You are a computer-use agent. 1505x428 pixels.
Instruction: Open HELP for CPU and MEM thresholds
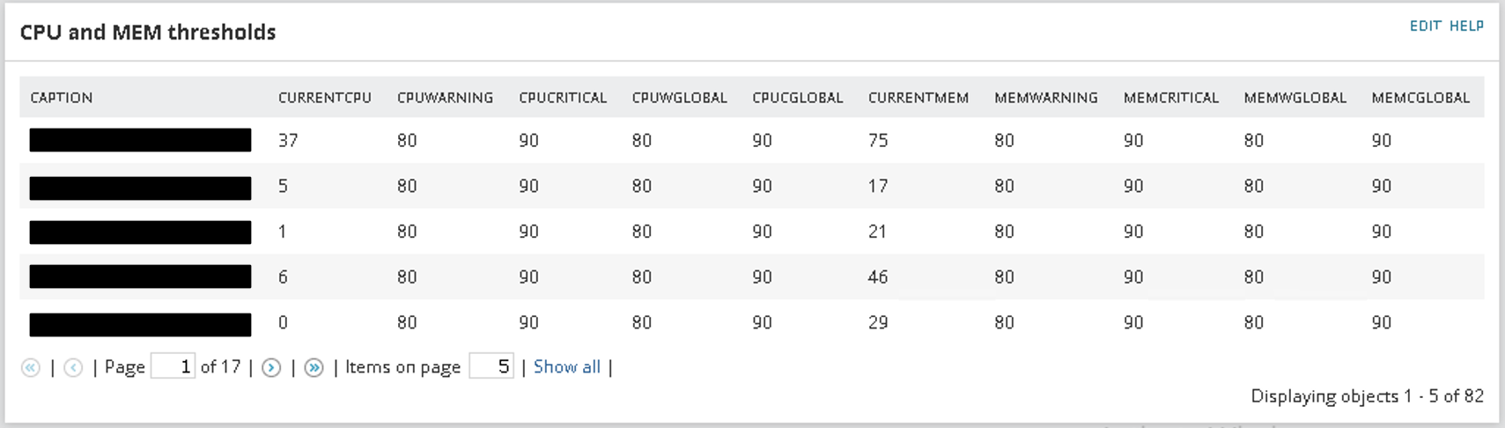click(x=1466, y=26)
